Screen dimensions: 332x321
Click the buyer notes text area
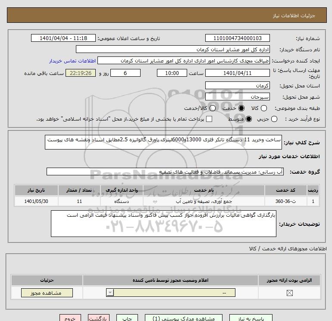(x=163, y=224)
